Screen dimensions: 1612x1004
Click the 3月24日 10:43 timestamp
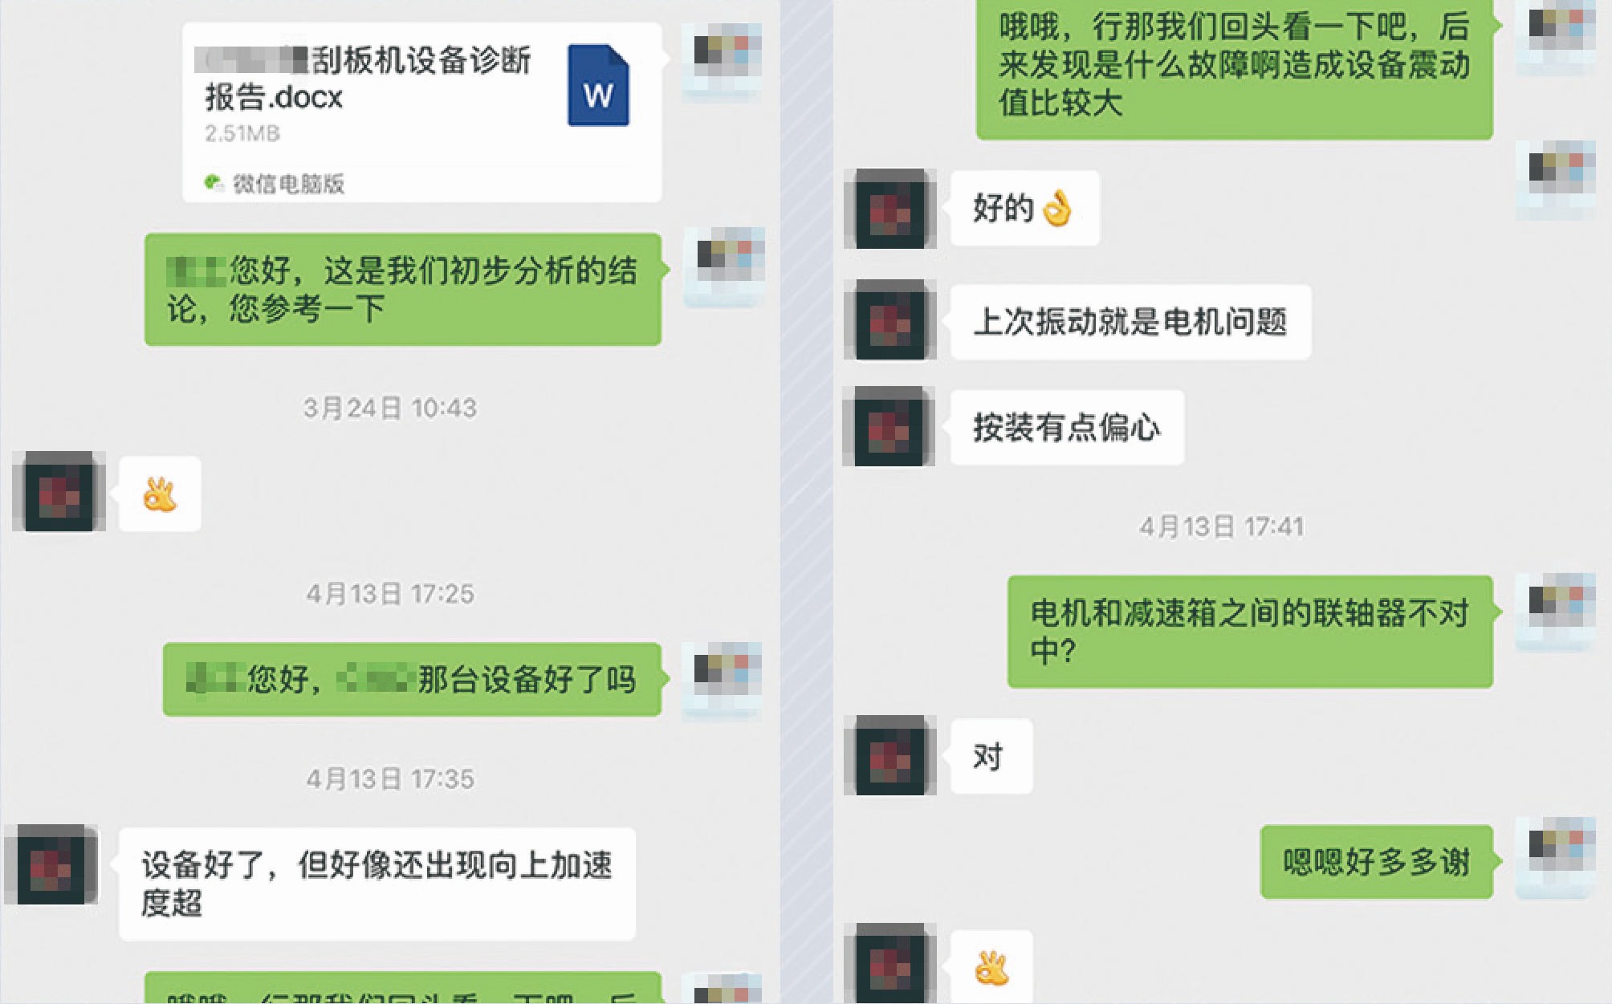coord(390,408)
